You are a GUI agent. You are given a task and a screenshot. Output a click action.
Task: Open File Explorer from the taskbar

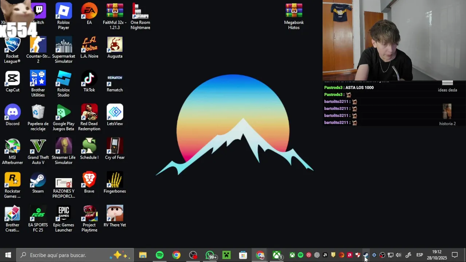[x=143, y=255]
